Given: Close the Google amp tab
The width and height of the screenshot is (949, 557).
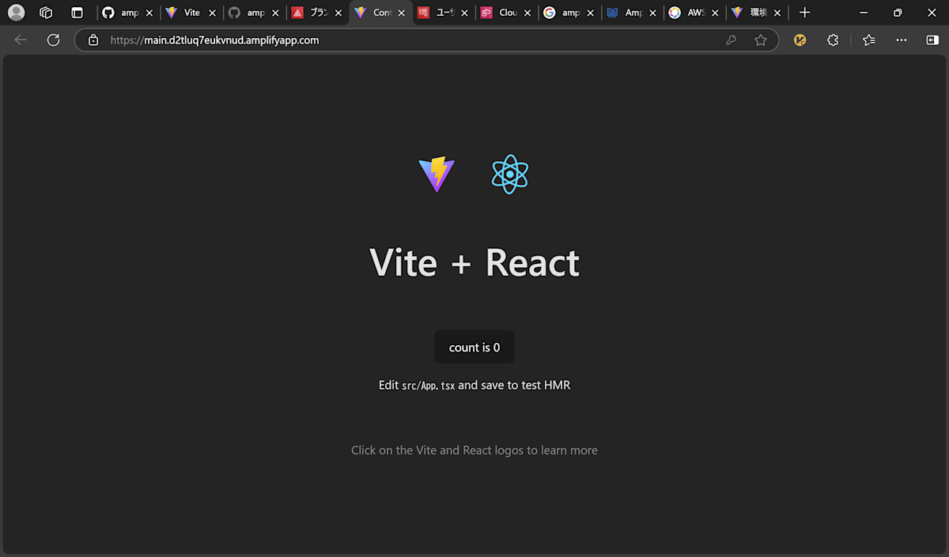Looking at the screenshot, I should (590, 13).
